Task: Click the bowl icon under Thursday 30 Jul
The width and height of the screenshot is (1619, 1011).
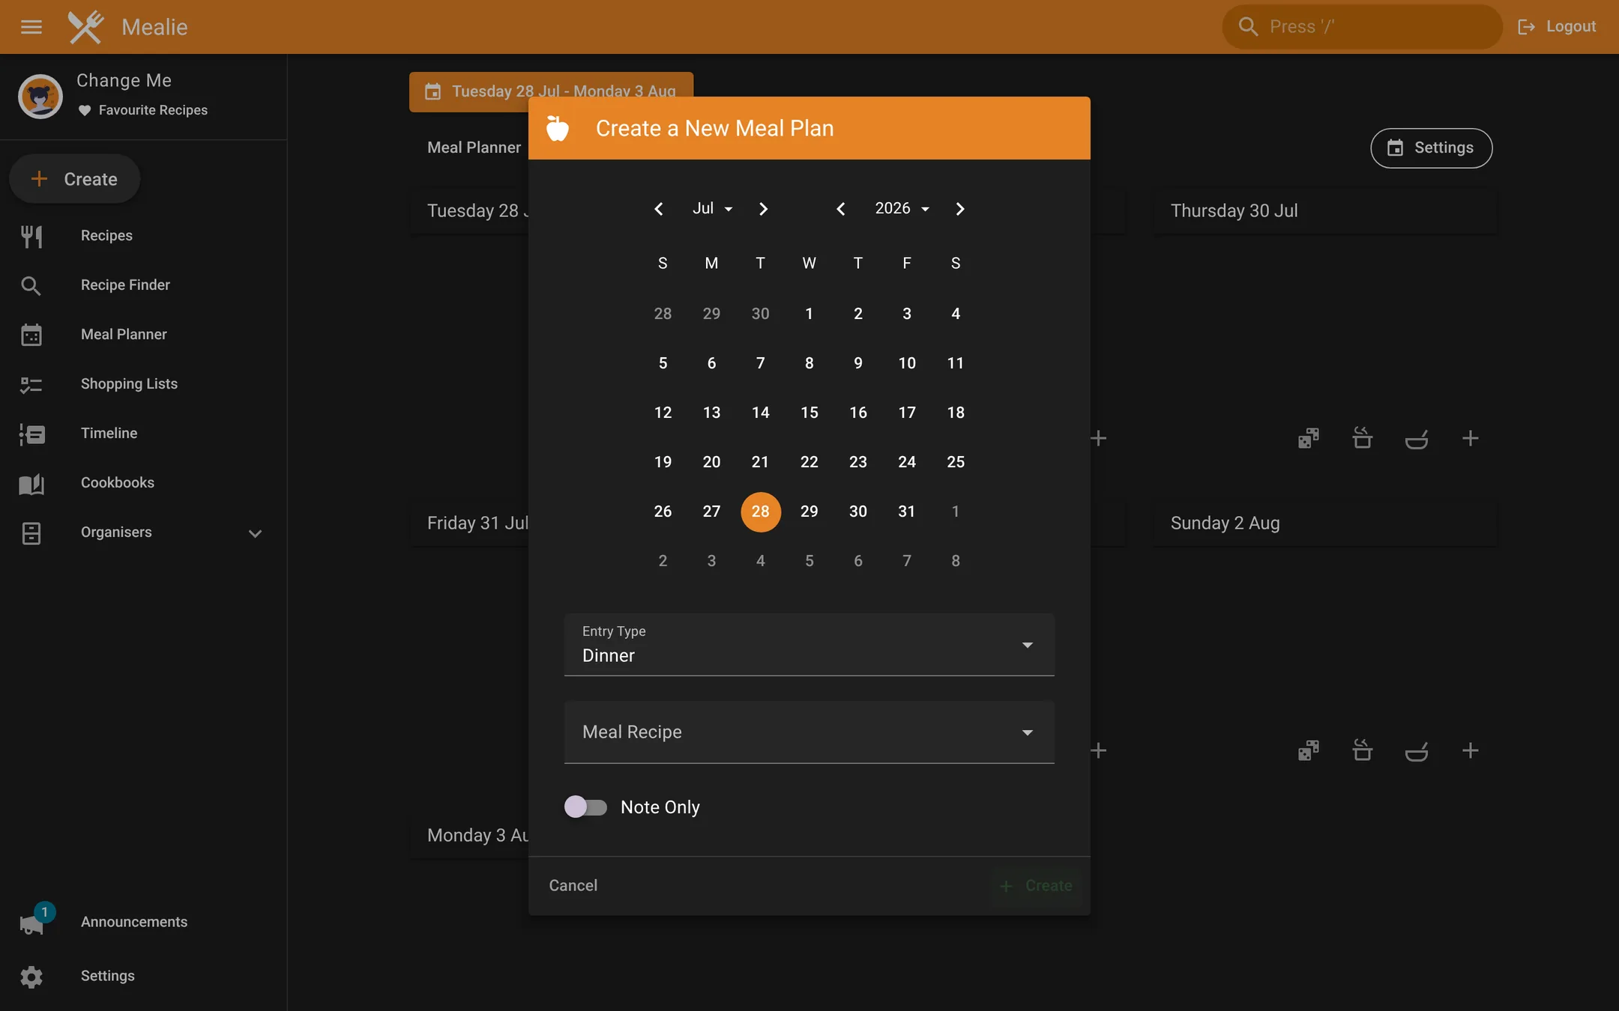Action: point(1417,438)
